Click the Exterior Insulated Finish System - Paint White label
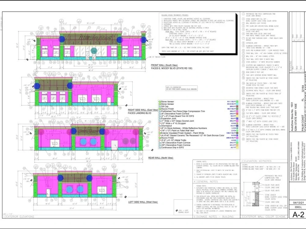This screenshot has height=229, width=306. click(x=182, y=133)
